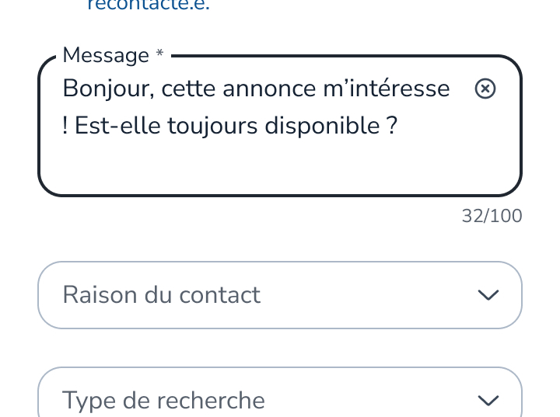560x417 pixels.
Task: Open the Raison du contact dropdown
Action: (x=280, y=295)
